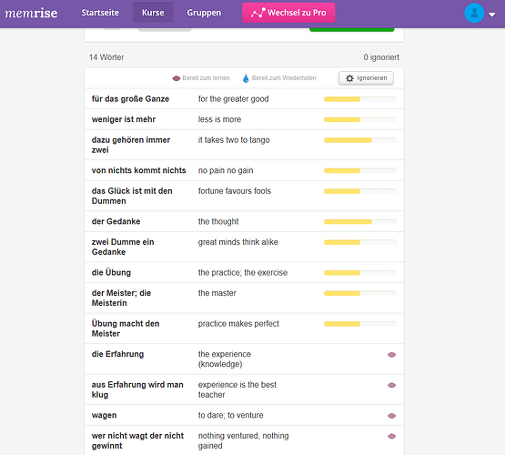Click progress bar for weniger ist mehr
The image size is (505, 455).
pyautogui.click(x=359, y=119)
